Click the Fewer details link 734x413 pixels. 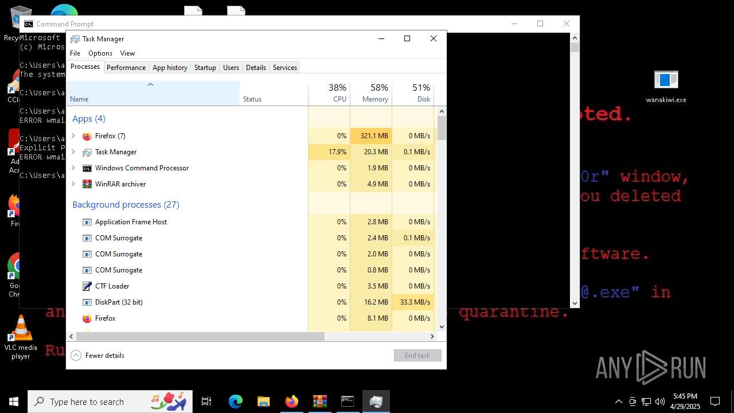coord(105,356)
